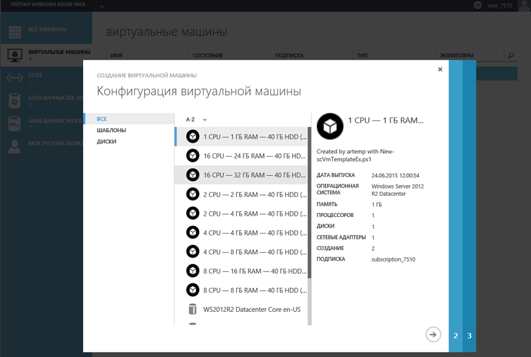
Task: Sort by ПОДПИСКА column header
Action: coord(289,55)
